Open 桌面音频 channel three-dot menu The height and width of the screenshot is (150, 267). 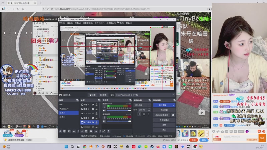(x=104, y=118)
